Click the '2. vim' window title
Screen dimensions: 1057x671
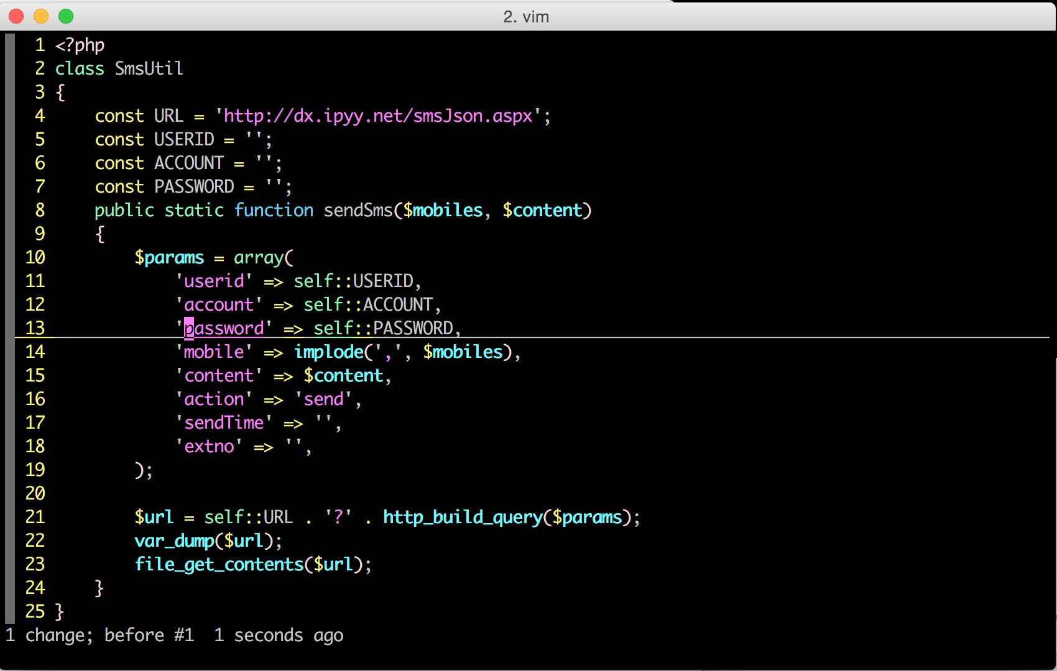526,17
